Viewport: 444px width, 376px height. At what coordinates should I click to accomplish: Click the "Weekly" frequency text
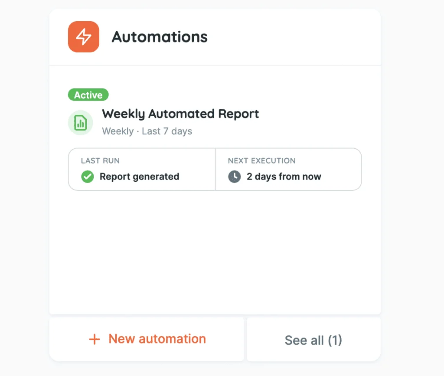pos(118,131)
